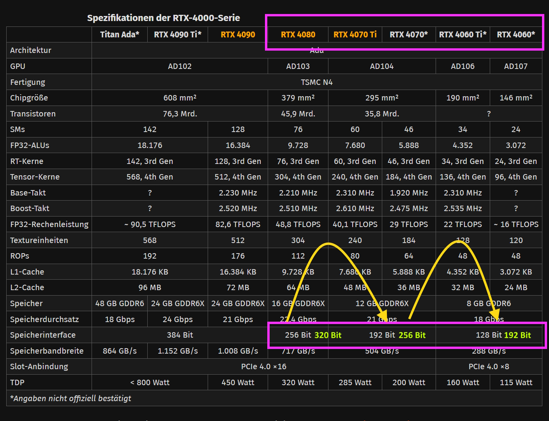The image size is (549, 421).
Task: Click the AD104 cell
Action: point(382,66)
